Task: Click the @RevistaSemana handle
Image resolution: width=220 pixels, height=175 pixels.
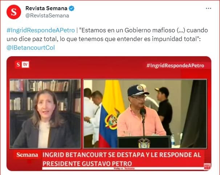Action: [47, 16]
